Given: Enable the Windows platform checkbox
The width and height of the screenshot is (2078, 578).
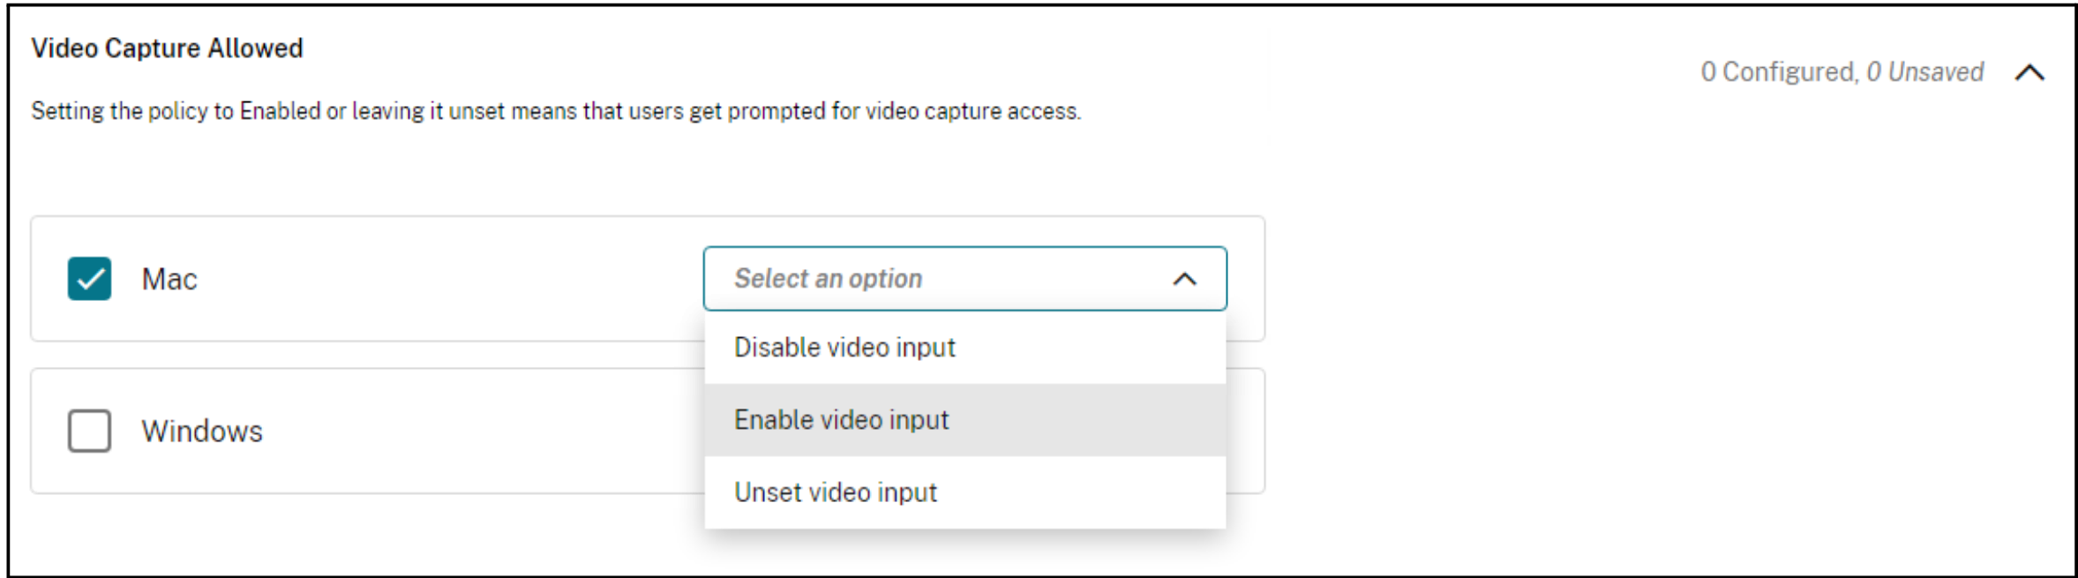Looking at the screenshot, I should pos(89,431).
